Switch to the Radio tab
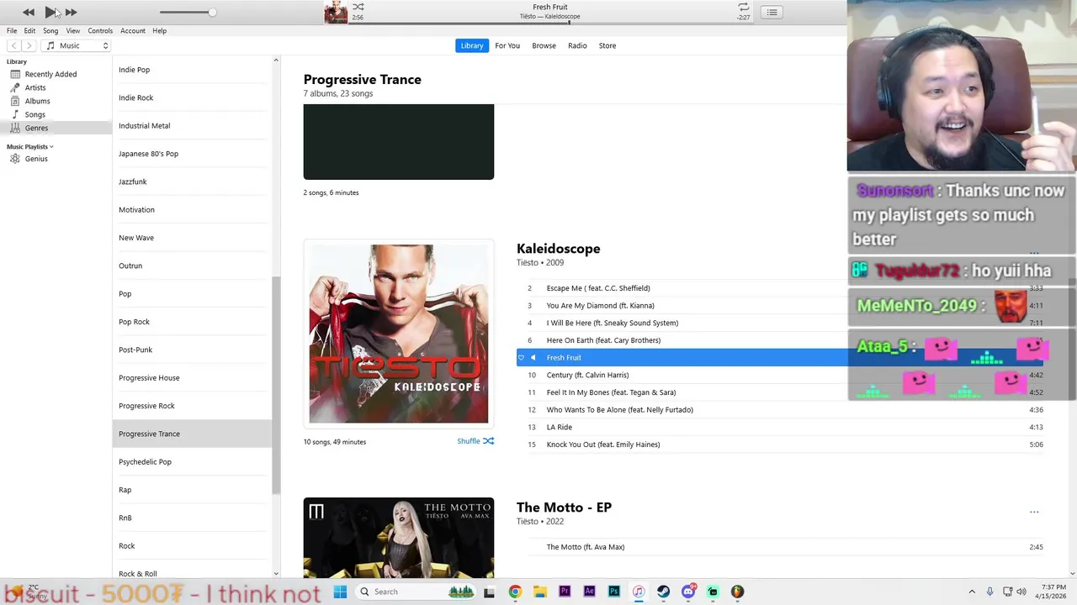Screen dimensions: 1077x605 pyautogui.click(x=577, y=45)
